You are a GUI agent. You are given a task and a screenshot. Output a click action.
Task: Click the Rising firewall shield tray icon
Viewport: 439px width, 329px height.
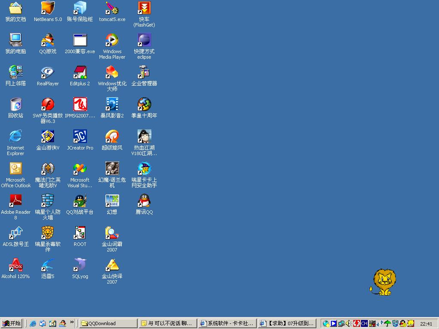395,323
